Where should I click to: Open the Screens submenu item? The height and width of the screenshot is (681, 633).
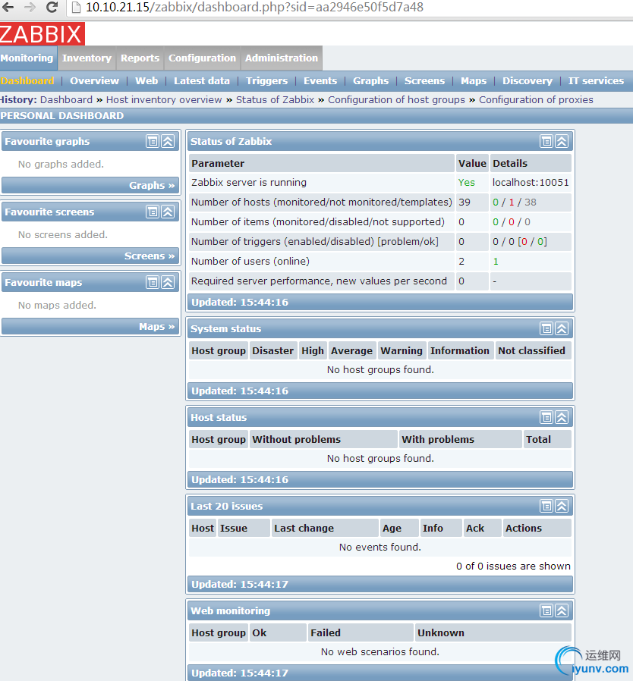(425, 81)
